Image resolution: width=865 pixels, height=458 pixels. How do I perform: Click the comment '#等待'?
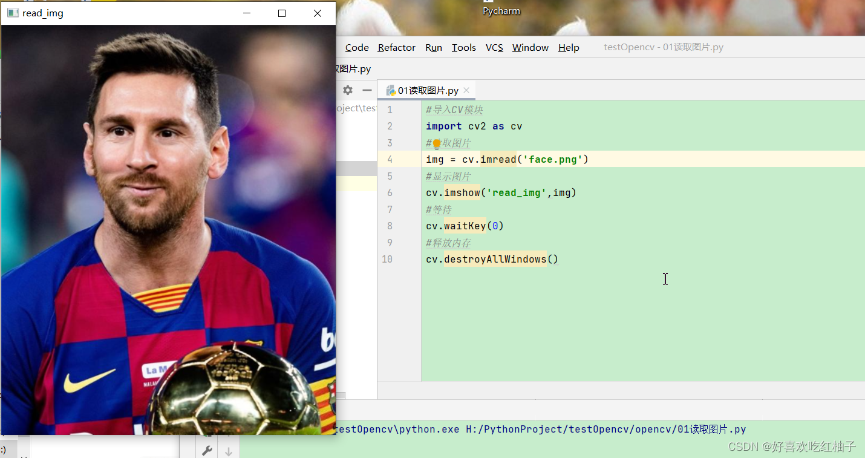[x=439, y=209]
